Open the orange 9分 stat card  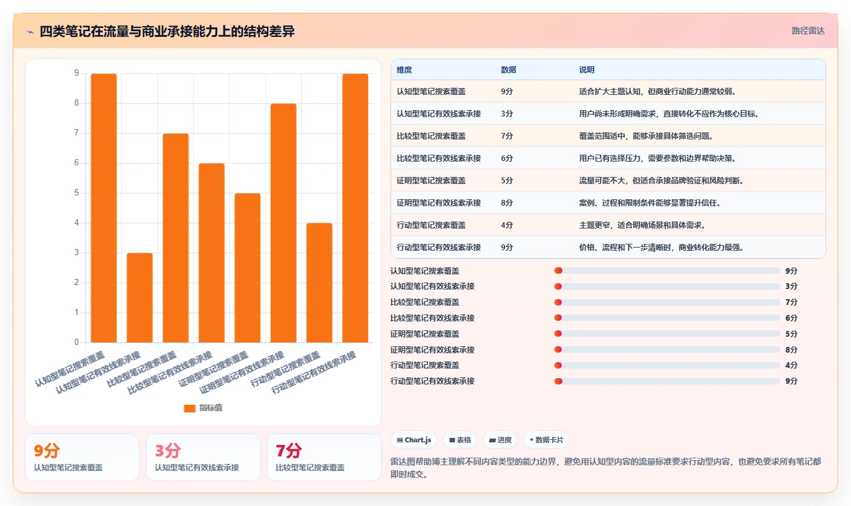pos(82,457)
